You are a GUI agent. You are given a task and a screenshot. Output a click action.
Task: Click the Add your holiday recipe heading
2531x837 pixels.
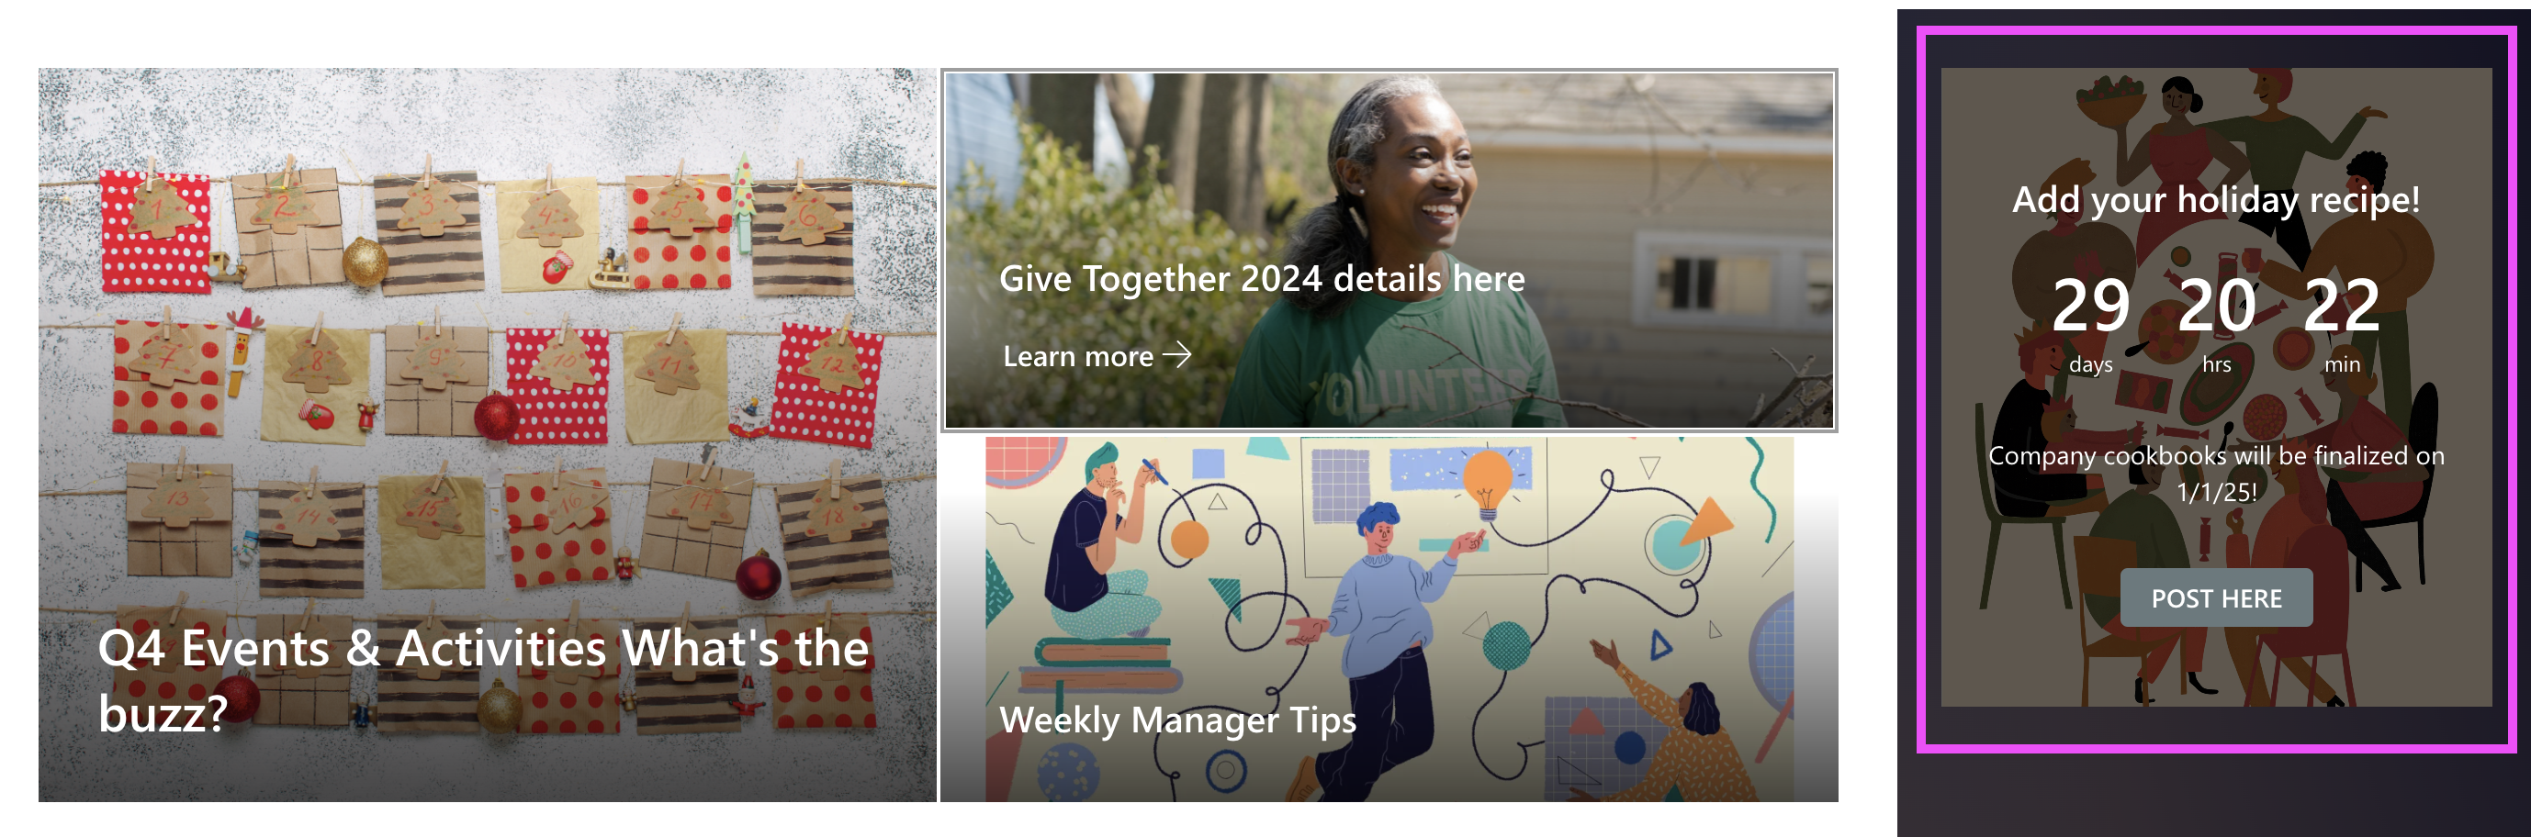click(2216, 199)
